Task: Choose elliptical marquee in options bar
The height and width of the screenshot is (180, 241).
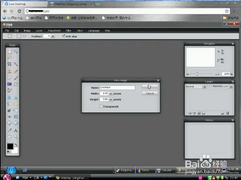Action: (x=25, y=36)
